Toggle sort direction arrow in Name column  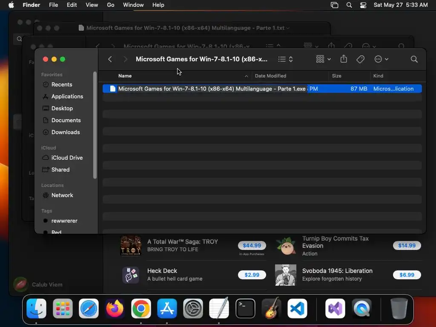point(246,76)
